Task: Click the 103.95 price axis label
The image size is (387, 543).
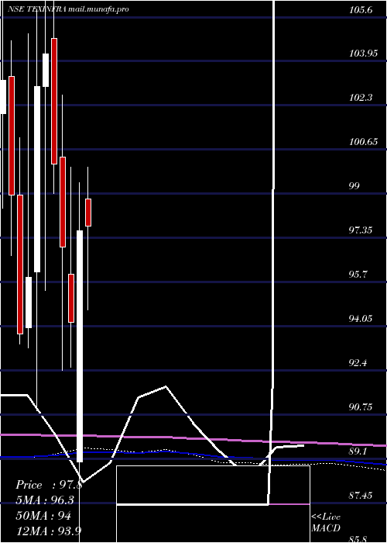Action: click(363, 54)
